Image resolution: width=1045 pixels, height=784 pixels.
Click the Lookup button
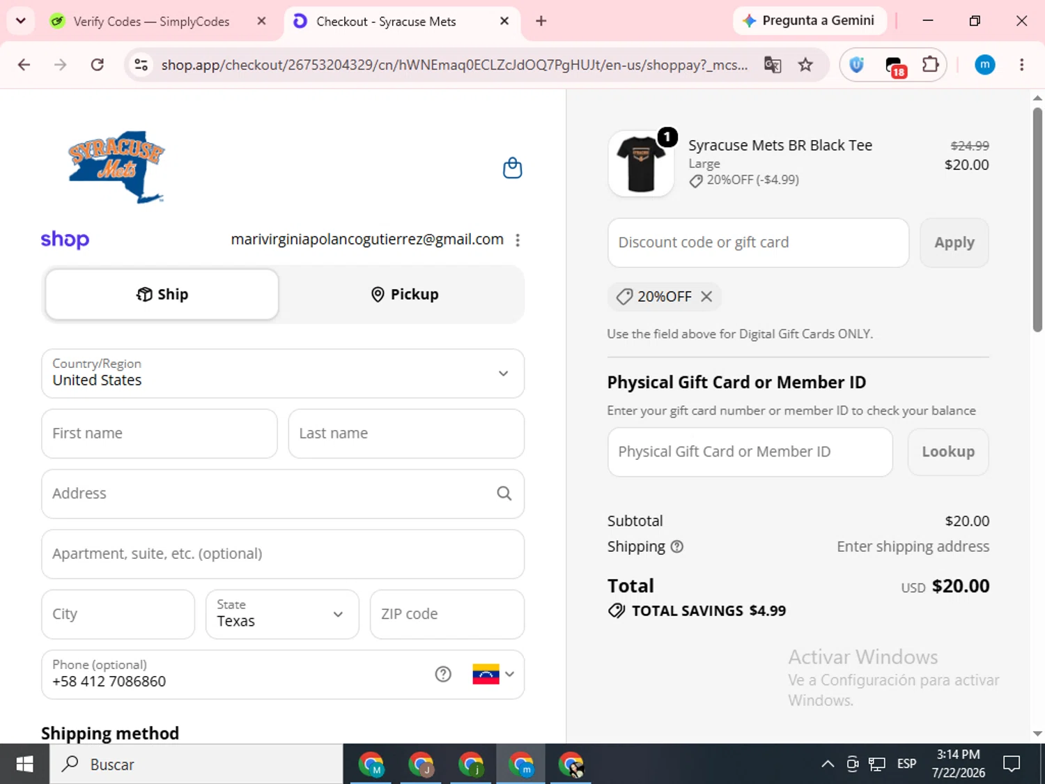pos(948,452)
